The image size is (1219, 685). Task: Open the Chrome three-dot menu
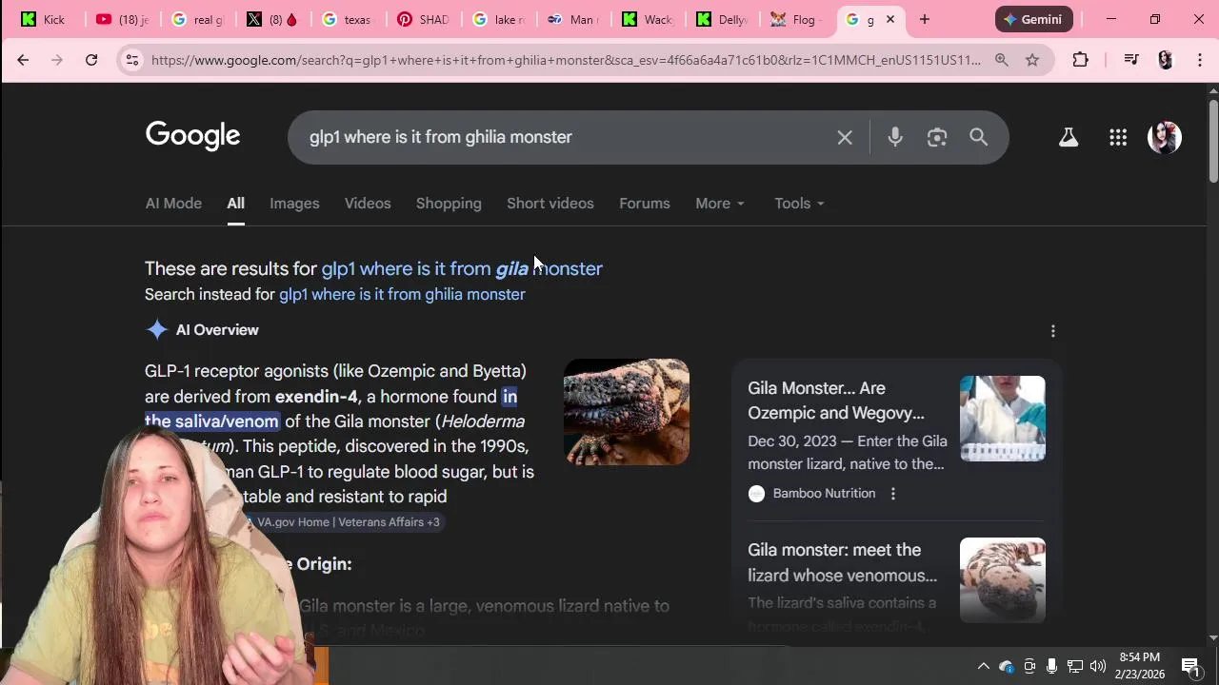pyautogui.click(x=1199, y=60)
